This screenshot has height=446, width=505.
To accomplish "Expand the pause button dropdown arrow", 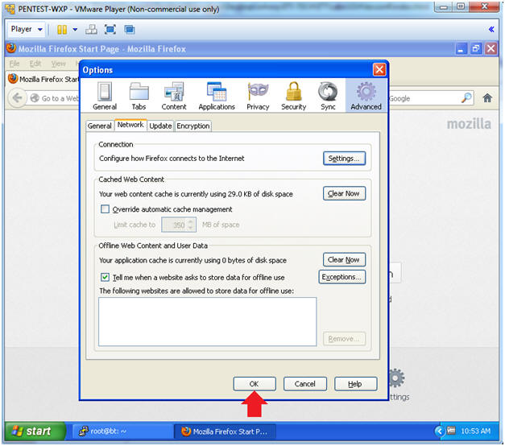I will 75,30.
